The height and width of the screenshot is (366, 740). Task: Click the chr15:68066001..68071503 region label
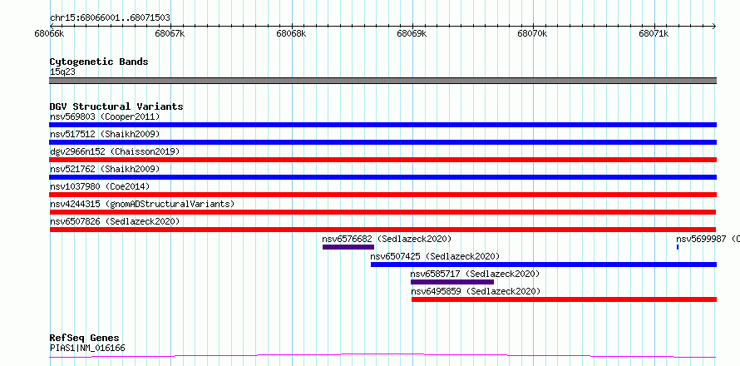110,17
